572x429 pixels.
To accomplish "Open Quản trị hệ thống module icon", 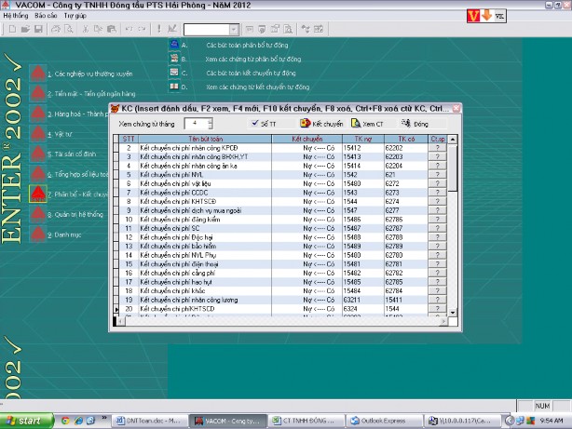I will click(39, 214).
